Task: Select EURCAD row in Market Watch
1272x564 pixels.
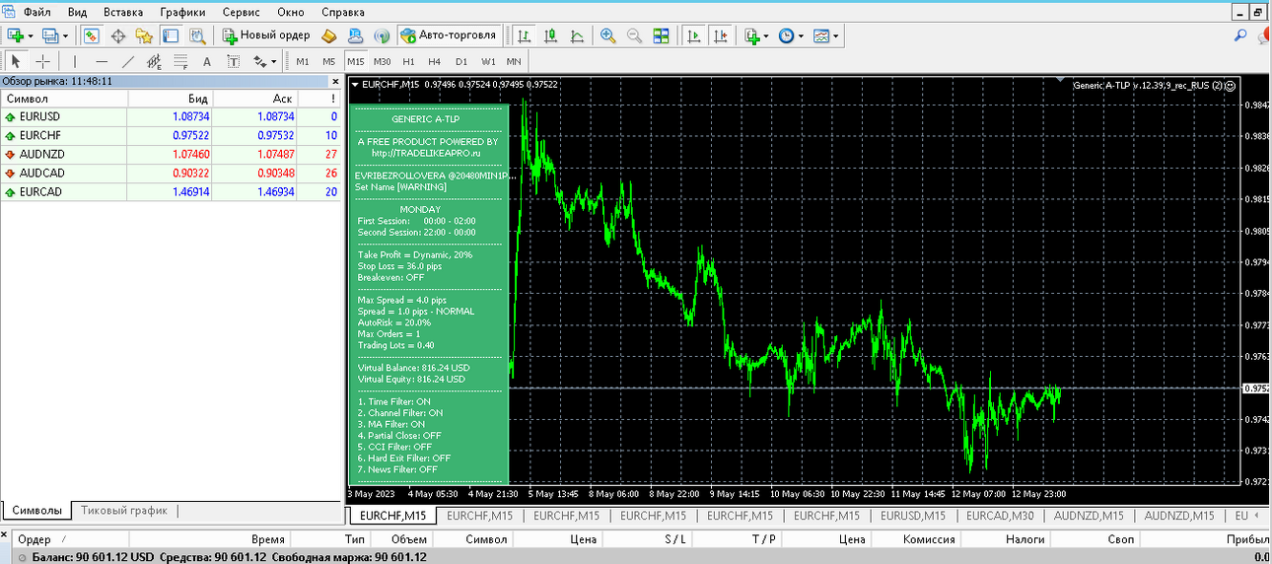Action: pos(171,192)
